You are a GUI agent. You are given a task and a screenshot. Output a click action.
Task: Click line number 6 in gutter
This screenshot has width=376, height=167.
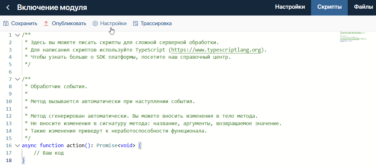(x=10, y=72)
